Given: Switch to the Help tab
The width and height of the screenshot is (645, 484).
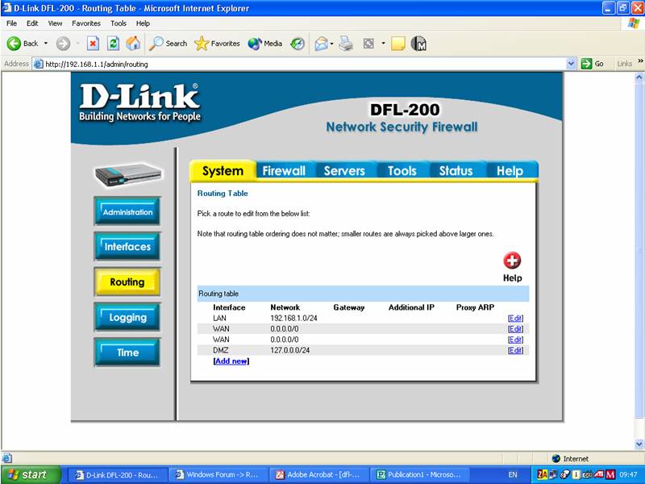Looking at the screenshot, I should tap(510, 170).
